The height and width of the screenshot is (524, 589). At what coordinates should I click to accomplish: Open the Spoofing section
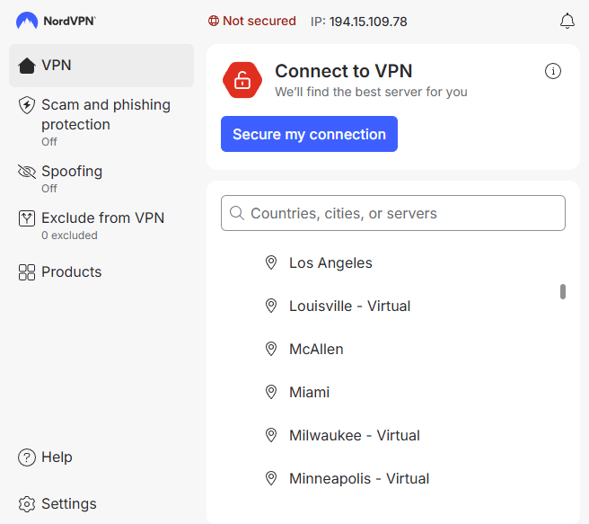point(101,179)
